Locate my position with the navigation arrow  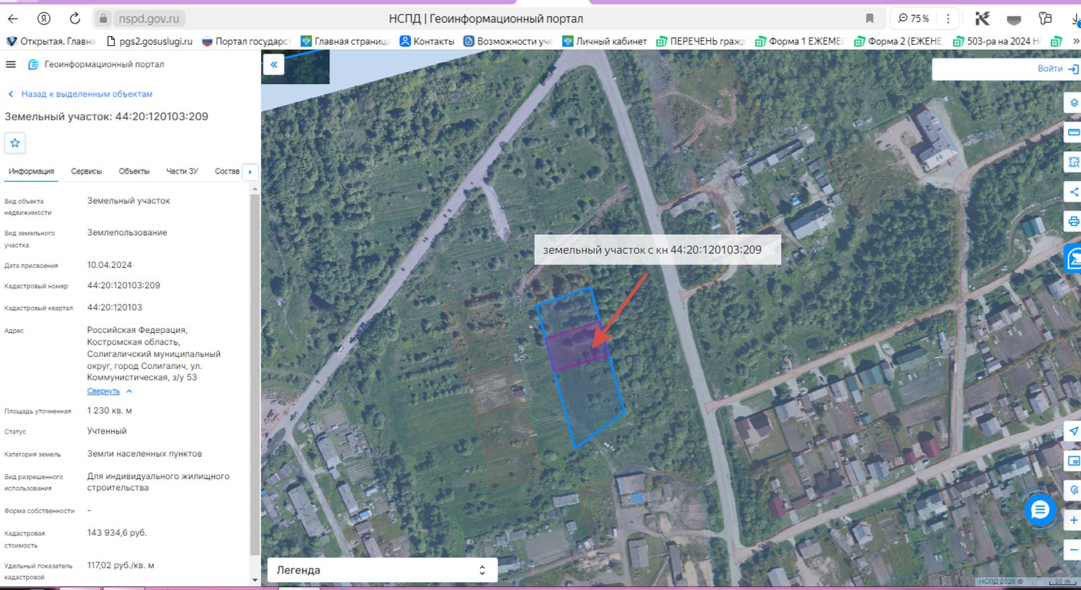pos(1073,432)
